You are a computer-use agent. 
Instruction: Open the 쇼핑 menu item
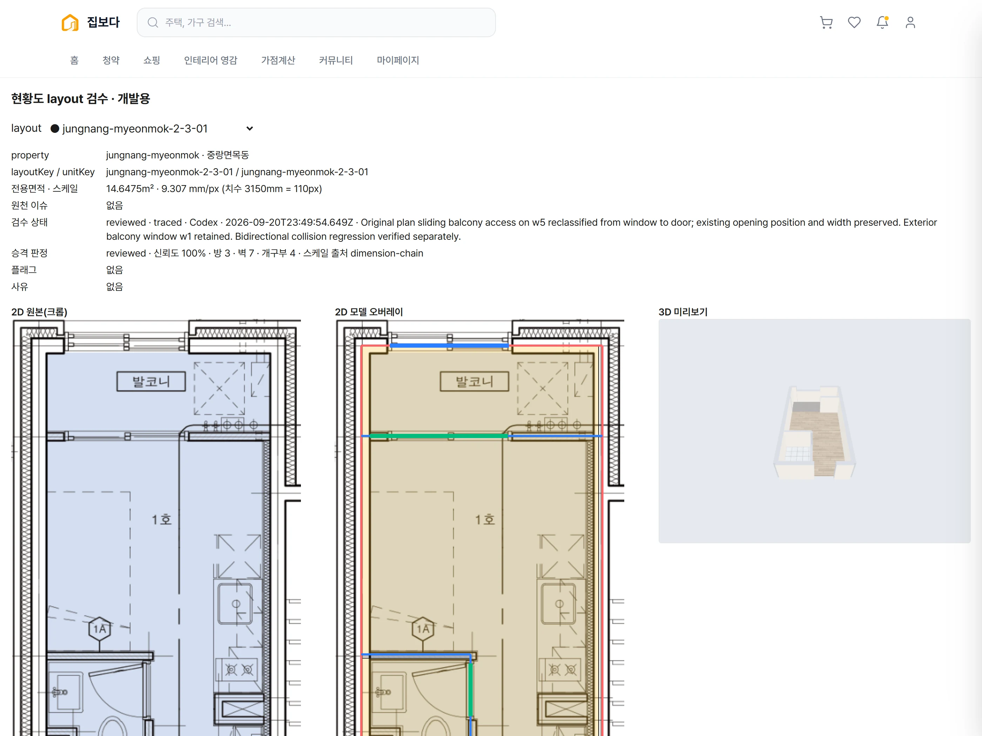pos(152,60)
